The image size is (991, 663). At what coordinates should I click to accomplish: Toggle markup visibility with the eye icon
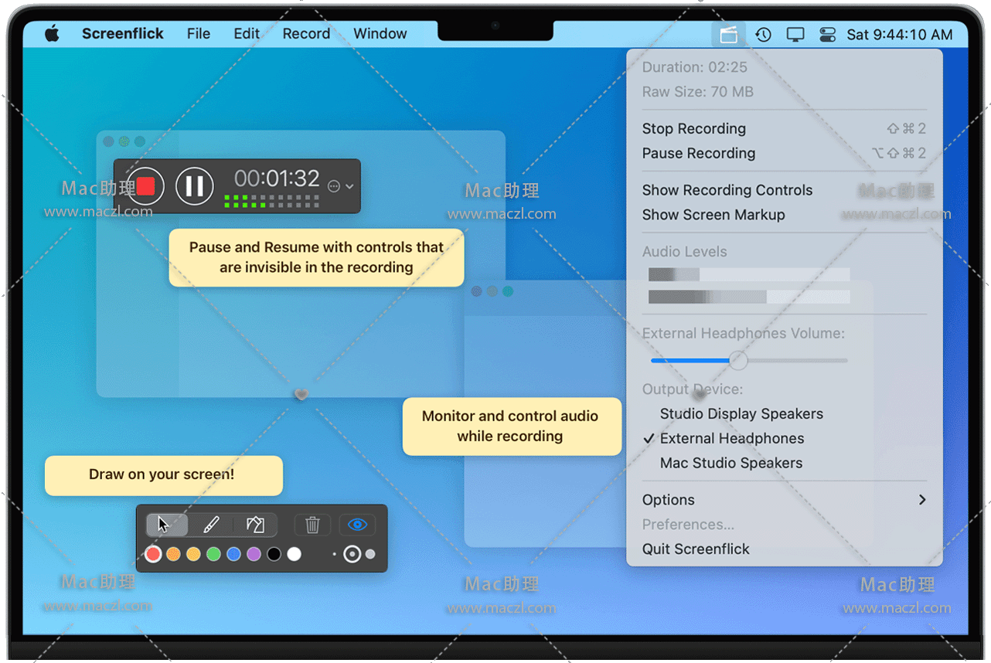(x=357, y=525)
